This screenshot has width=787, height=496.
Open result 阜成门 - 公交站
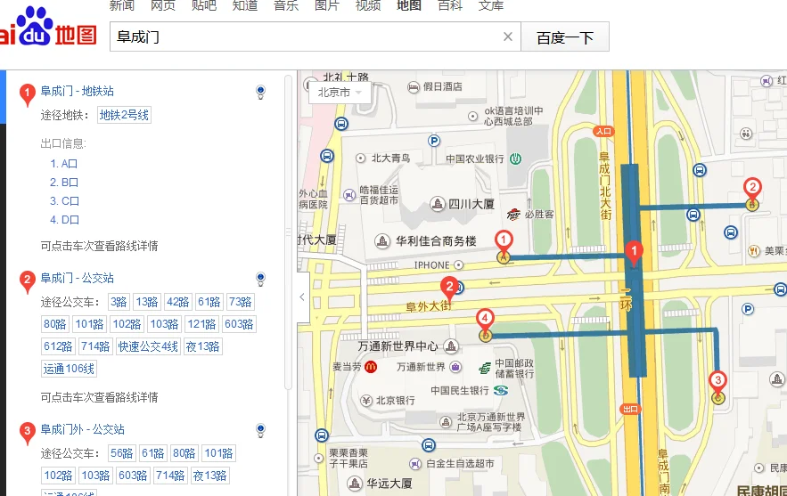point(78,278)
